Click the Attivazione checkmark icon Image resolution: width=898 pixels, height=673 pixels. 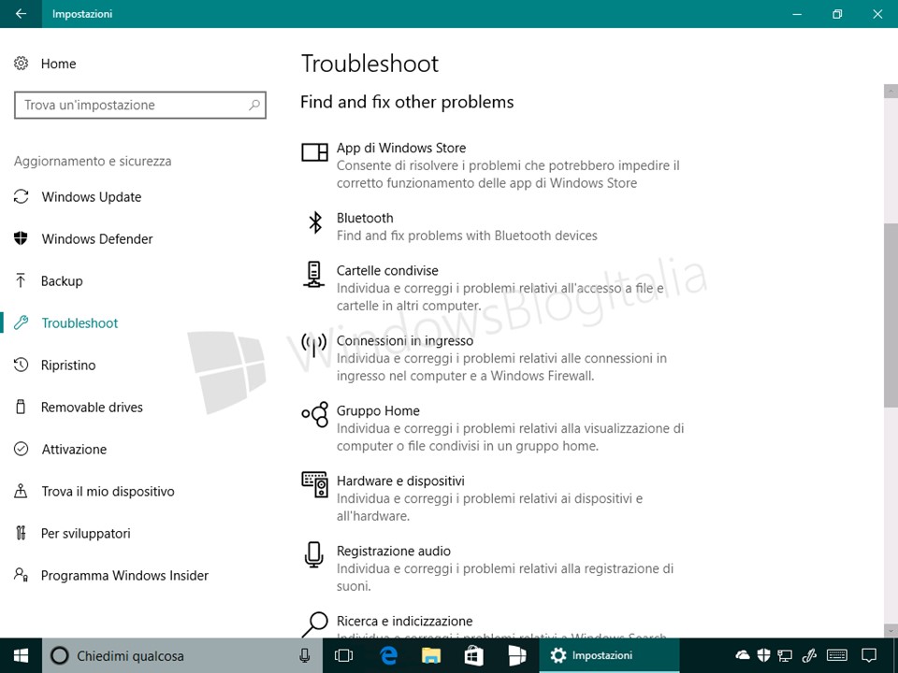click(x=22, y=449)
